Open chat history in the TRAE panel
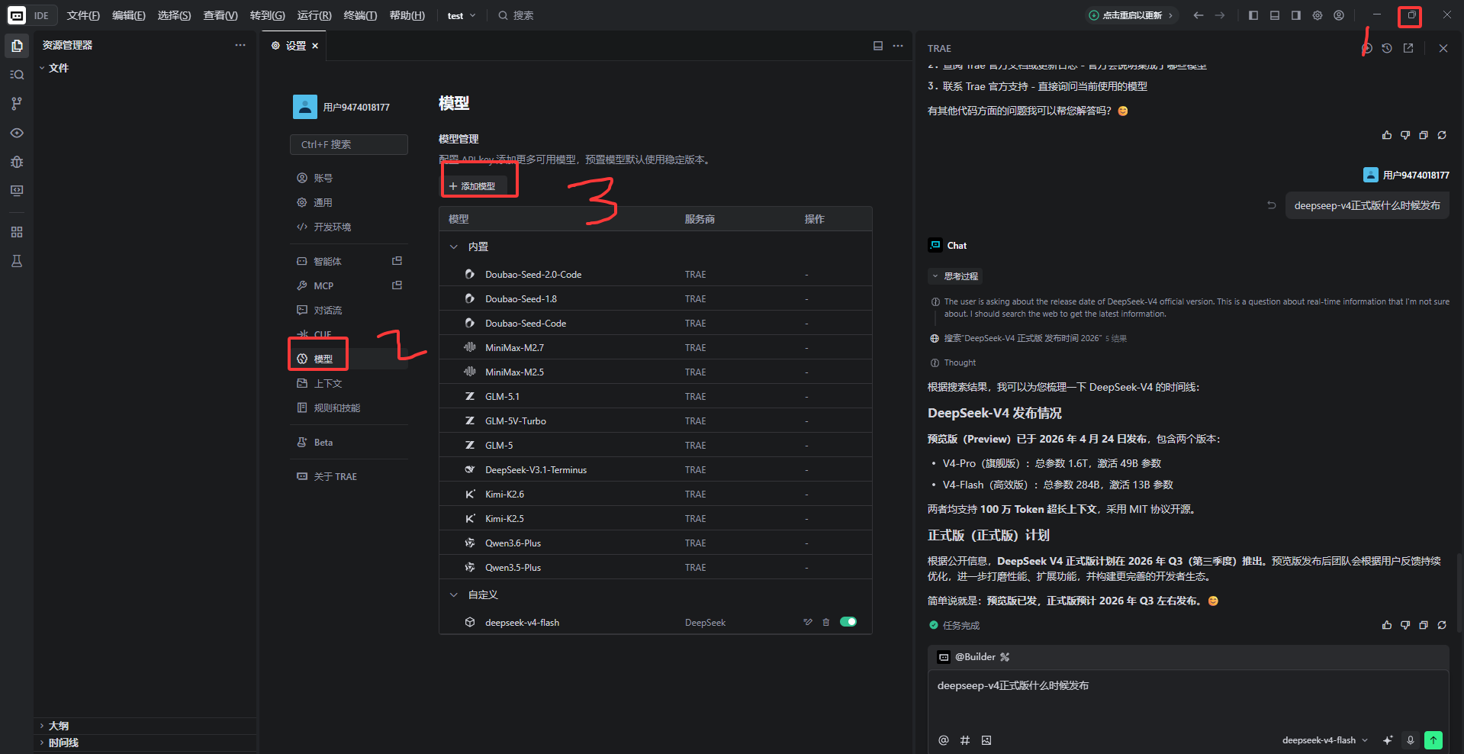Screen dimensions: 1464x754 pyautogui.click(x=1387, y=48)
